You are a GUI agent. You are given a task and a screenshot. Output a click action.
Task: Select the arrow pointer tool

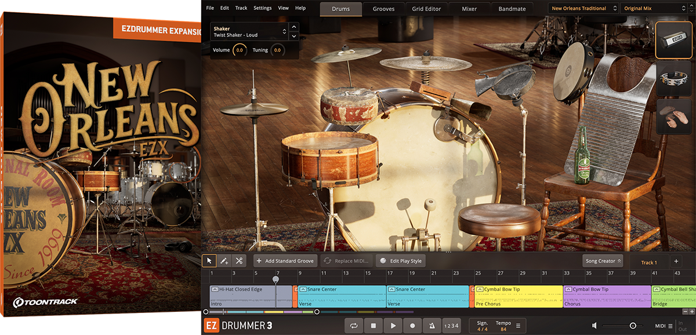click(209, 261)
